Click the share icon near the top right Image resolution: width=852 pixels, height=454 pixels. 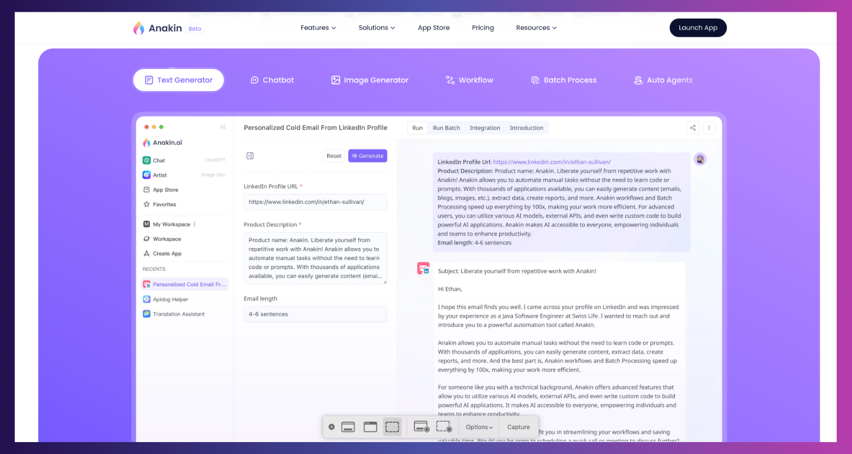pos(692,128)
